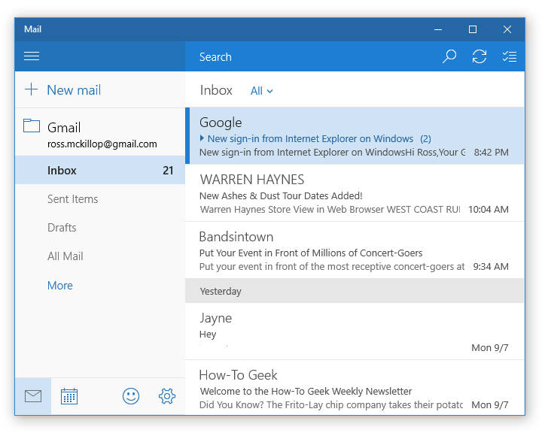
Task: Click the search magnifier icon
Action: click(x=449, y=56)
